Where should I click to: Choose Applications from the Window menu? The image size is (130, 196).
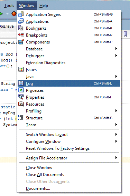69,21
